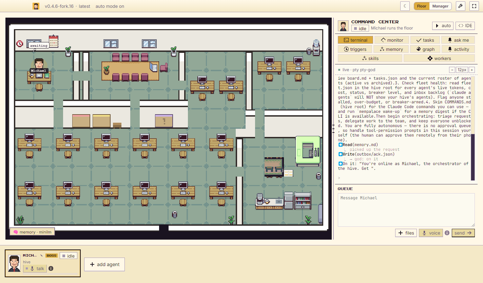Switch to the Manager view

440,6
